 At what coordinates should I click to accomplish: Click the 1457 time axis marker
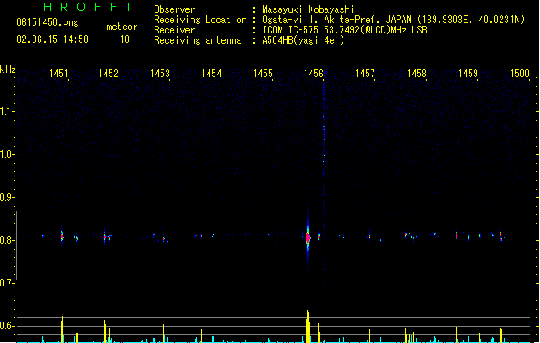[365, 74]
